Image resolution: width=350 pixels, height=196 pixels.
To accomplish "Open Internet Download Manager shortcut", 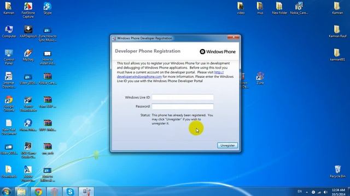I will coord(9,80).
